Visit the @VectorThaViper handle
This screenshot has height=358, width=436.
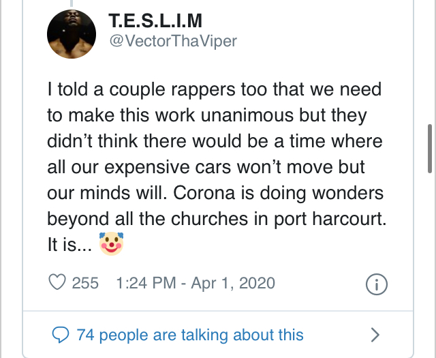pyautogui.click(x=172, y=41)
